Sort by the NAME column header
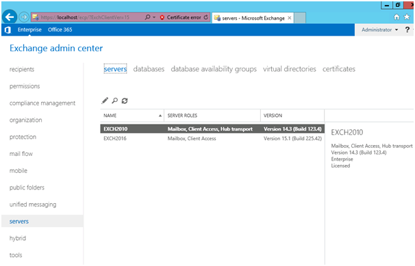The height and width of the screenshot is (266, 415). coord(132,116)
